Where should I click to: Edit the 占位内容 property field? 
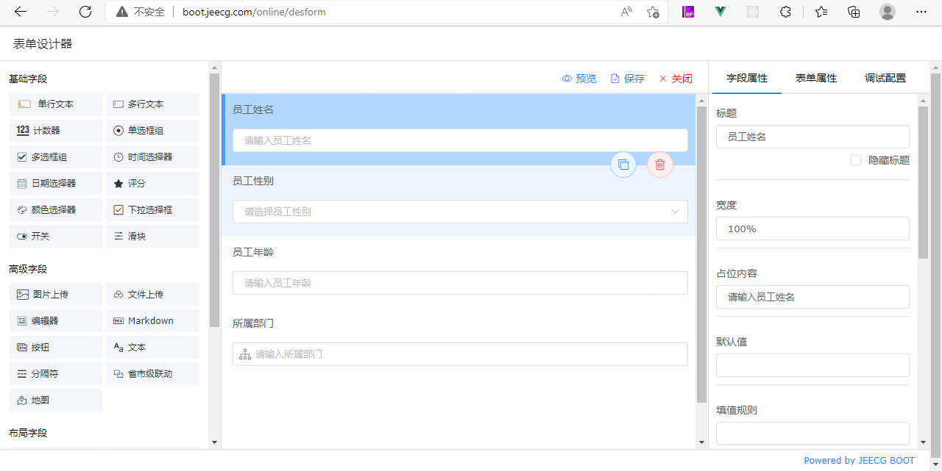click(x=812, y=297)
